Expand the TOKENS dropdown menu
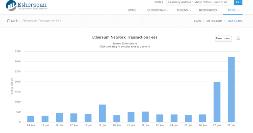Image resolution: width=253 pixels, height=133 pixels. pyautogui.click(x=184, y=10)
